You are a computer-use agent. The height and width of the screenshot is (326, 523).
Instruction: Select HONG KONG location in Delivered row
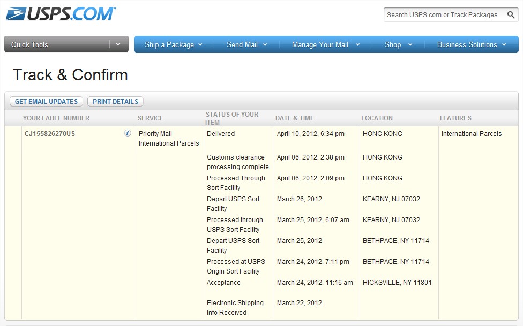pyautogui.click(x=382, y=134)
